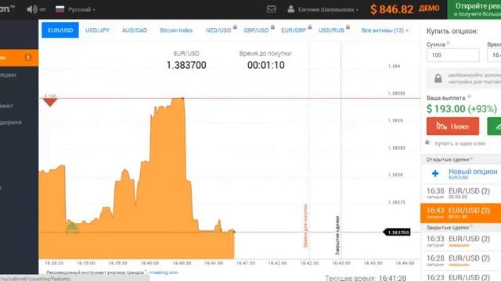Open the mail envelope icon
501x281 pixels.
pyautogui.click(x=272, y=9)
